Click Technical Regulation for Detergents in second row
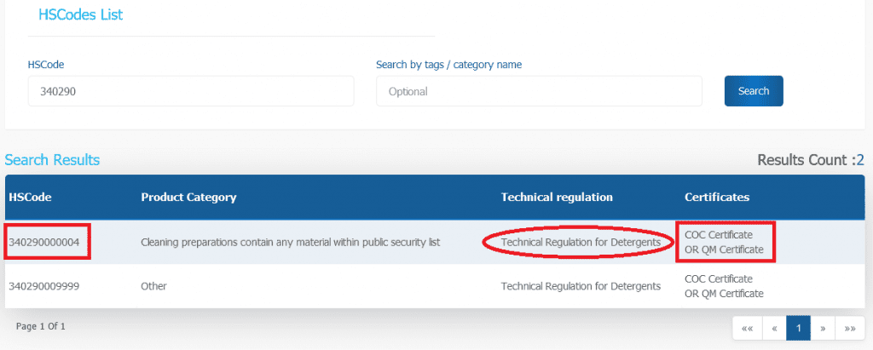873x350 pixels. click(581, 286)
